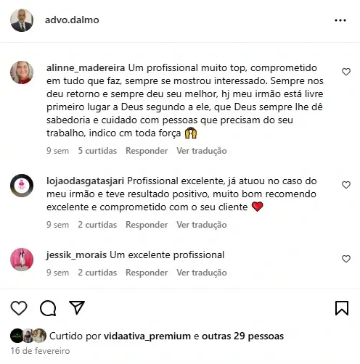
Task: Reply to alinne_madereira's comment
Action: (147, 151)
